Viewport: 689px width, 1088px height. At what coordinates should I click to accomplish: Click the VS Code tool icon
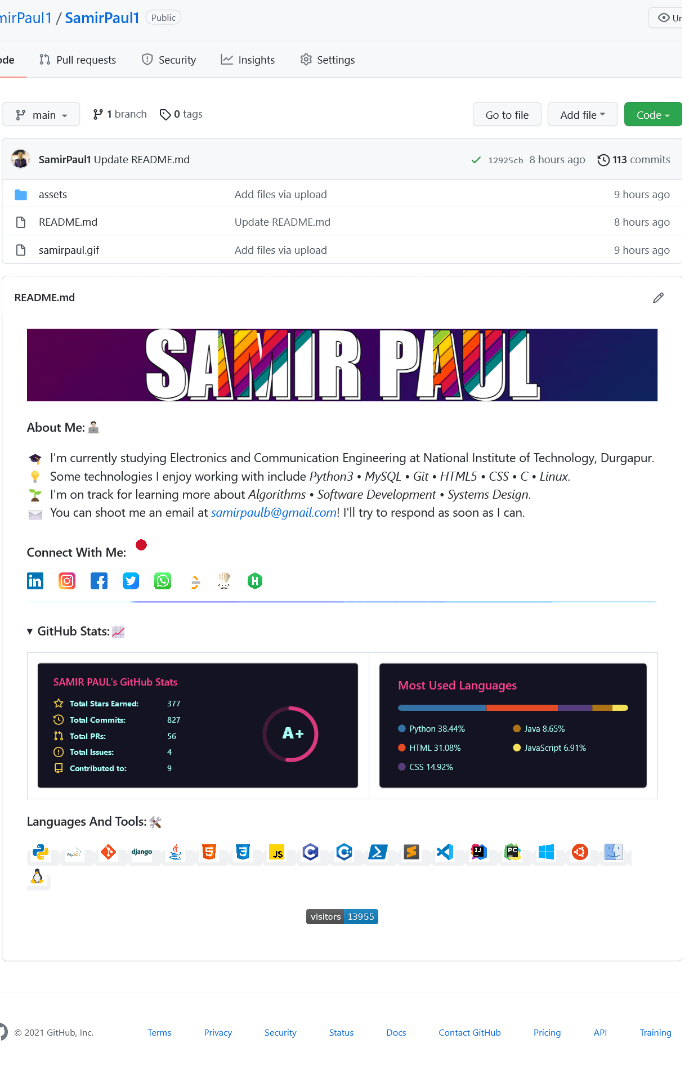coord(445,852)
